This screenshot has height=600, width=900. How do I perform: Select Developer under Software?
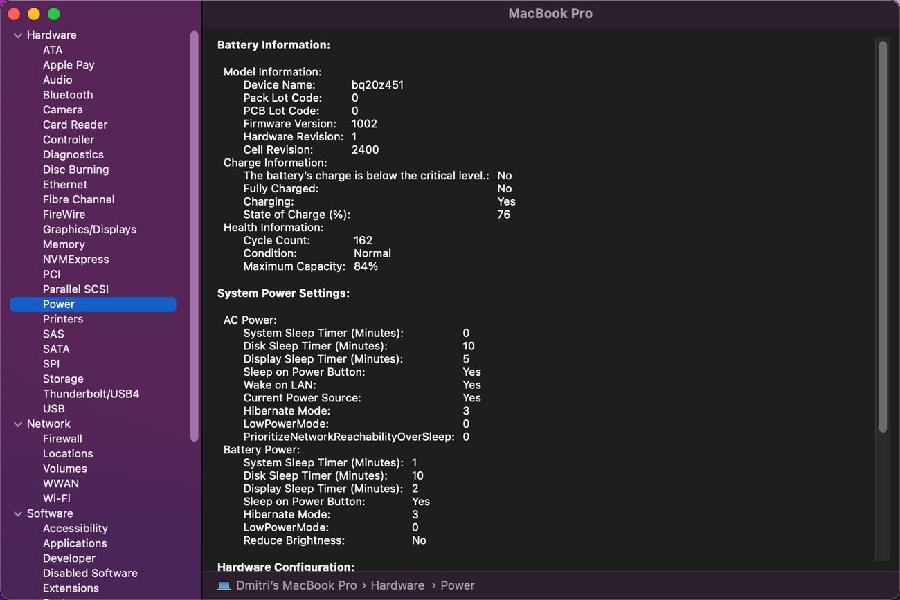[x=69, y=558]
